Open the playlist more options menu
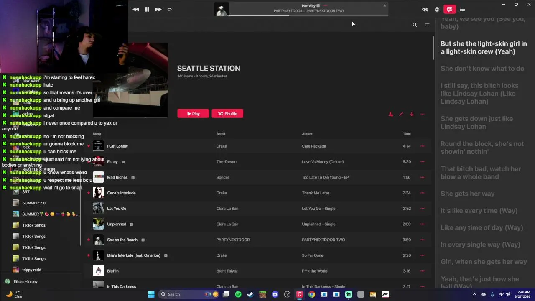The image size is (535, 301). (423, 114)
